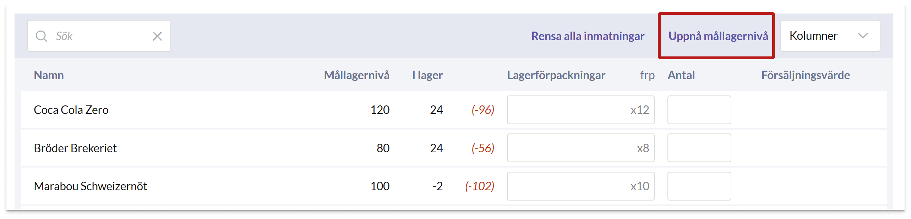Screen dimensions: 911x219
Task: Sort by Namn column header
Action: 49,75
